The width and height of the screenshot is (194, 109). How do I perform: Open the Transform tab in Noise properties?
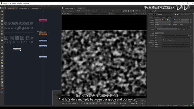(x=157, y=17)
